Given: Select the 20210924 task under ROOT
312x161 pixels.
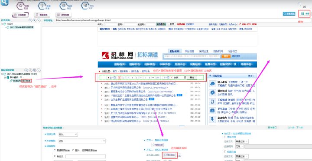Looking at the screenshot, I should (22, 27).
